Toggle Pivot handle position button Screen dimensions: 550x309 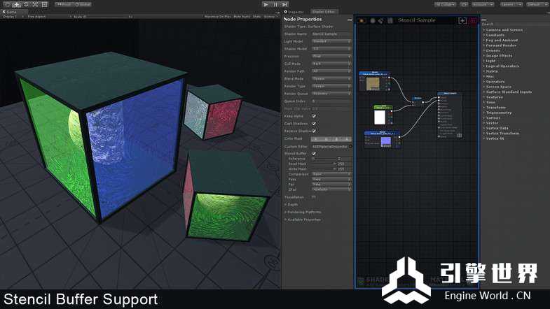[64, 5]
